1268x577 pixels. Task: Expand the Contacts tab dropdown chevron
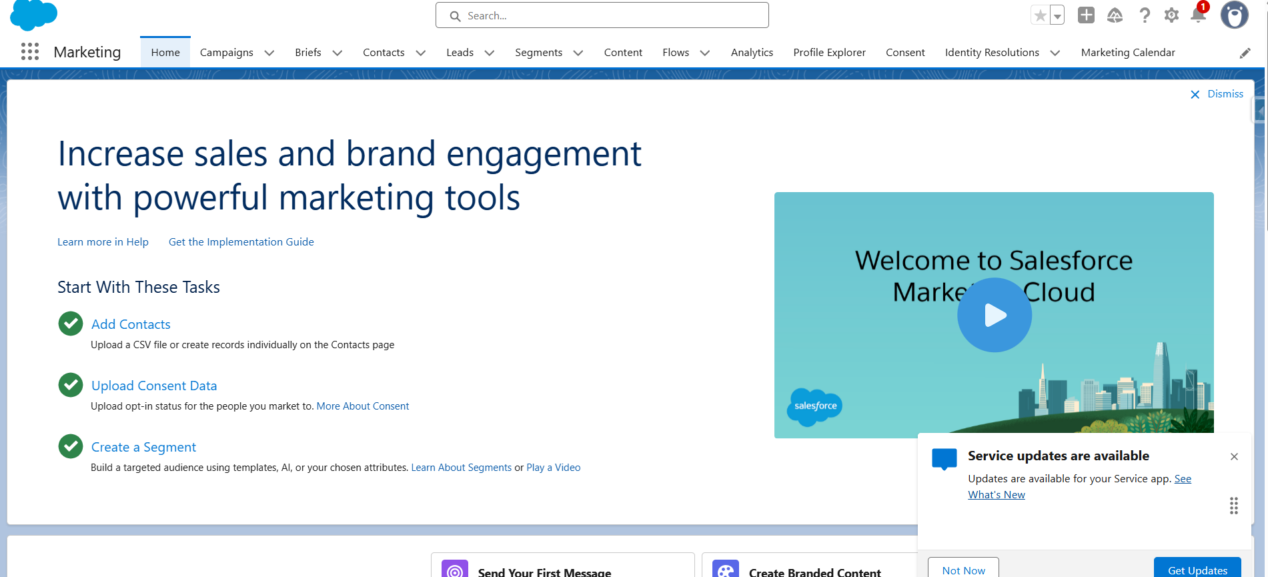pos(421,53)
